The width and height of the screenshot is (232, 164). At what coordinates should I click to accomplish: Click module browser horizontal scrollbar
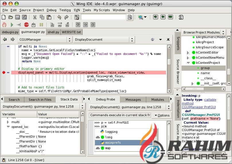pyautogui.click(x=204, y=89)
